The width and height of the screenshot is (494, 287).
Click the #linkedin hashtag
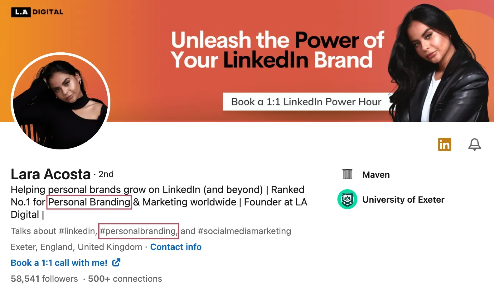tap(77, 231)
